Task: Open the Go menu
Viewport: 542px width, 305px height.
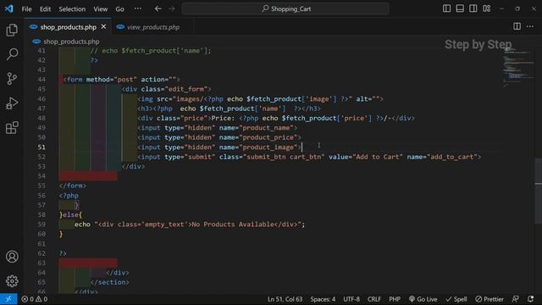Action: [x=119, y=9]
